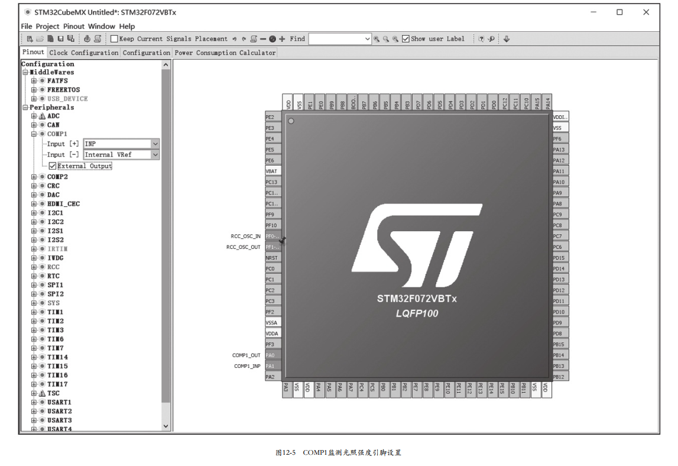Switch to Clock Configuration tab

(x=83, y=53)
